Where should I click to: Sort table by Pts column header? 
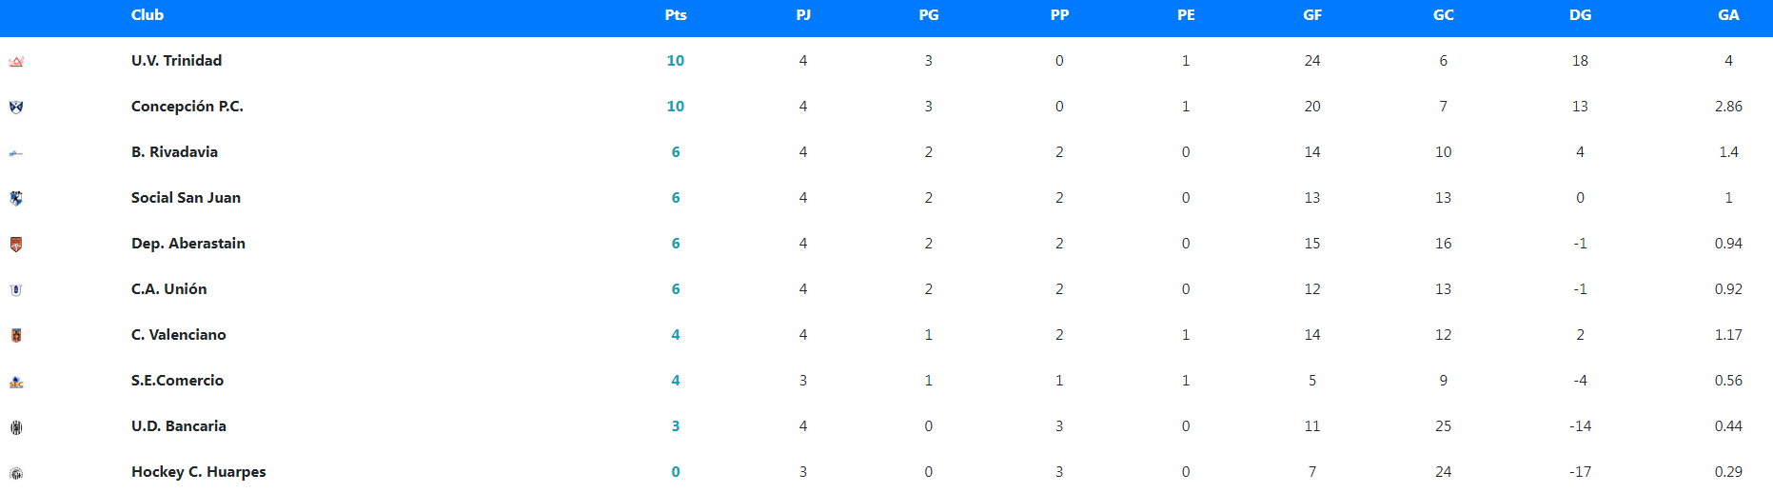click(x=676, y=15)
